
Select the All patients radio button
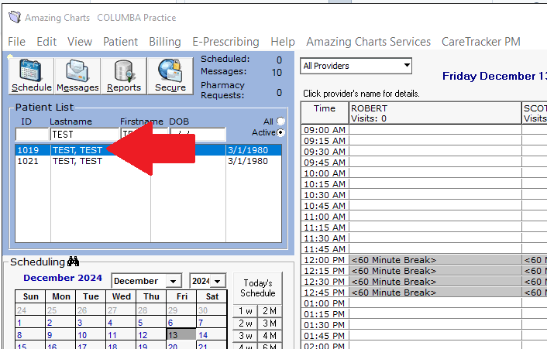click(280, 121)
